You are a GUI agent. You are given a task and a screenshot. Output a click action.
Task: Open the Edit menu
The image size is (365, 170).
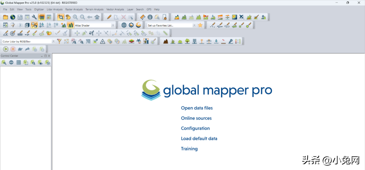[12, 9]
